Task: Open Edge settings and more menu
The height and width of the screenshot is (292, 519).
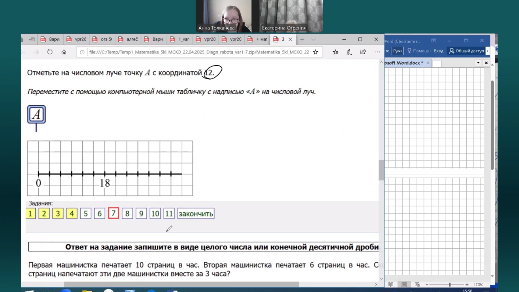Action: pyautogui.click(x=377, y=52)
